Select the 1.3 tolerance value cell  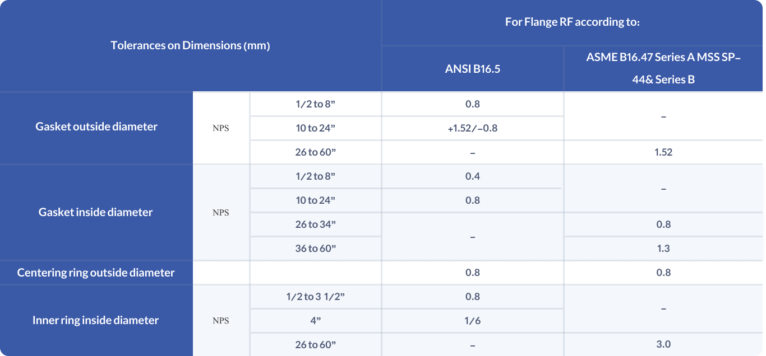coord(663,249)
